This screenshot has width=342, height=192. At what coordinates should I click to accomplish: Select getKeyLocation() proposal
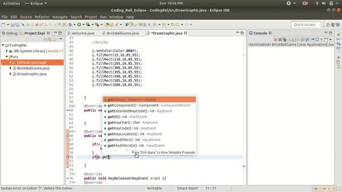pos(150,134)
